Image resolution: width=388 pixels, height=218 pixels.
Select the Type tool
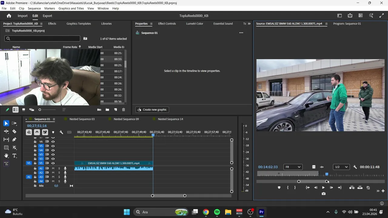point(14,156)
